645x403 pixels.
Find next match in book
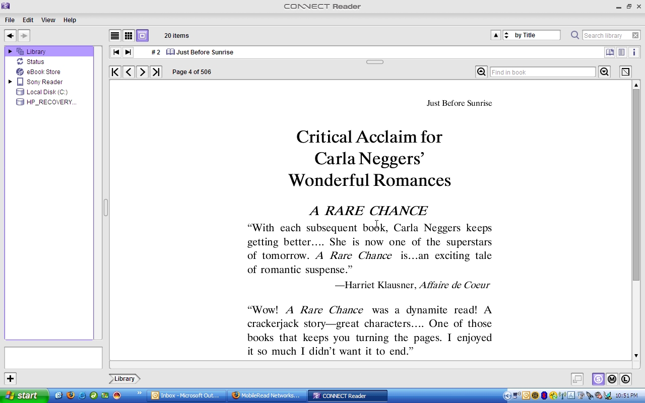point(604,72)
